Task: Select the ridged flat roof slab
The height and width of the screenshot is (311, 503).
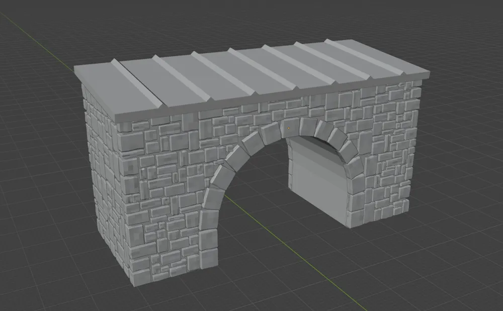Action: (x=252, y=80)
